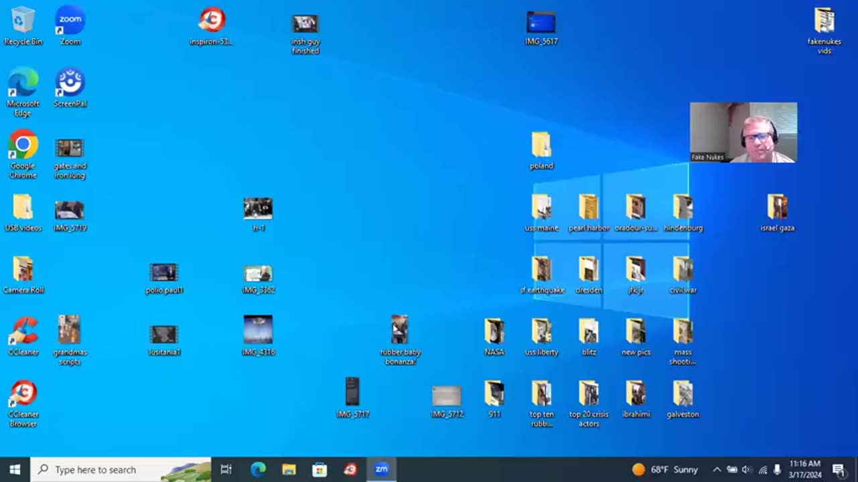Image resolution: width=858 pixels, height=482 pixels.
Task: Select the IMG_4316 desktop file
Action: point(258,335)
